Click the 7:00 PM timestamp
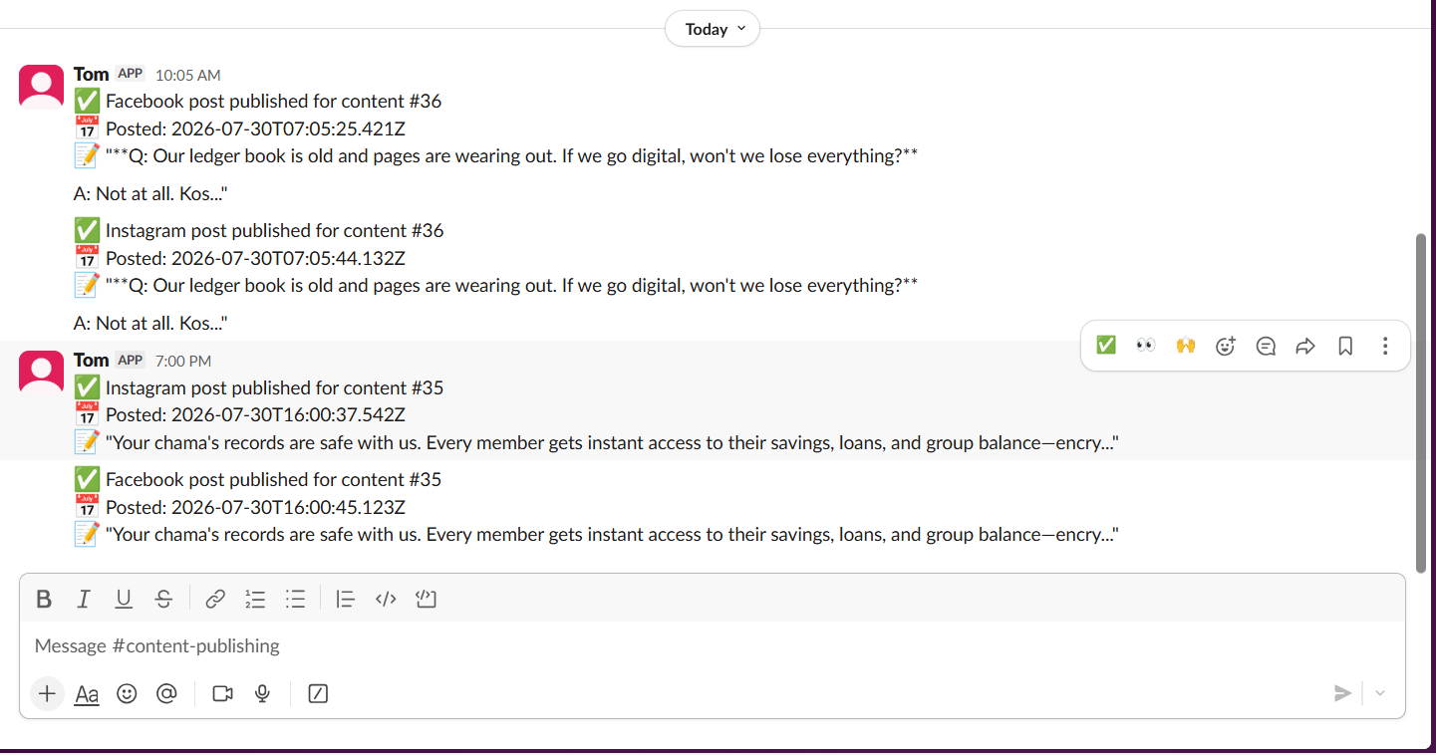The height and width of the screenshot is (755, 1436). [183, 361]
